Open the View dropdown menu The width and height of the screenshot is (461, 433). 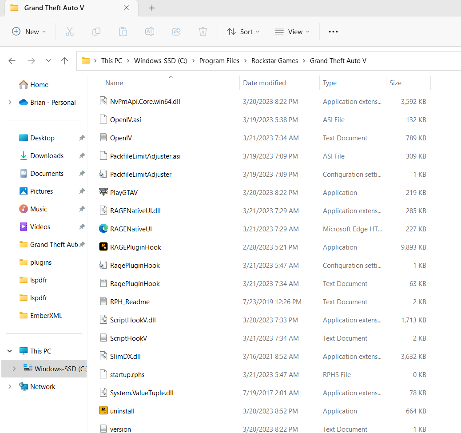[x=292, y=32]
